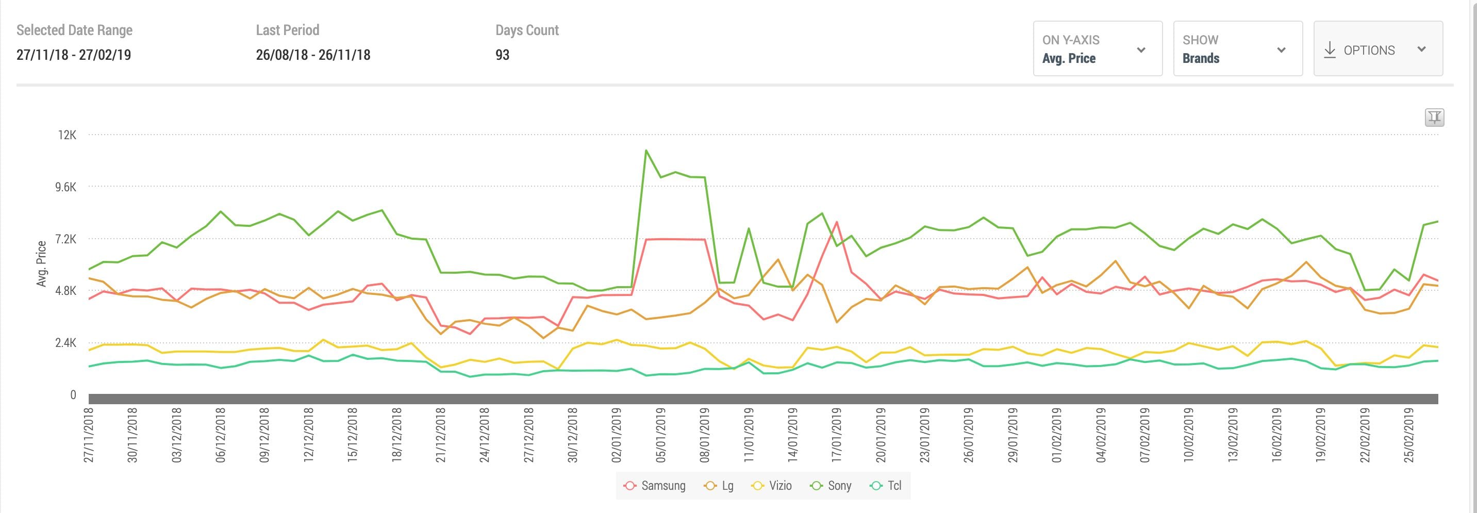The height and width of the screenshot is (513, 1477).
Task: Click the 17/01/2019 x-axis date label
Action: click(837, 436)
